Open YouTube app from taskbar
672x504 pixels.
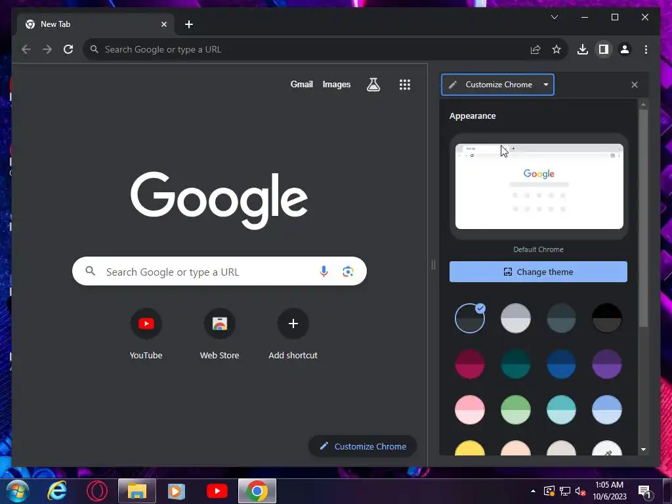(217, 491)
